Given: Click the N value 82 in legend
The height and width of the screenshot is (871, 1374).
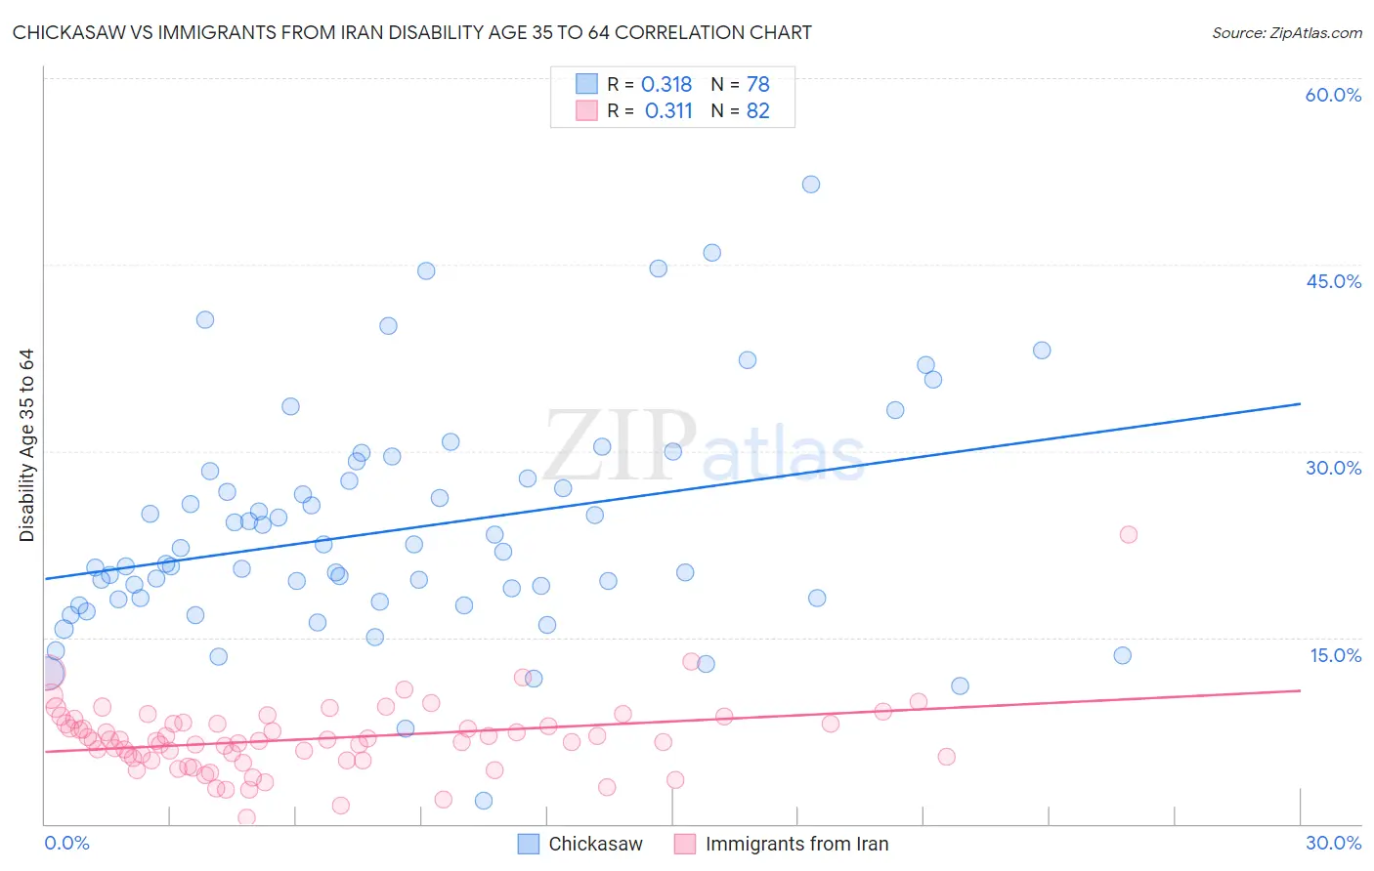Looking at the screenshot, I should coord(758,110).
